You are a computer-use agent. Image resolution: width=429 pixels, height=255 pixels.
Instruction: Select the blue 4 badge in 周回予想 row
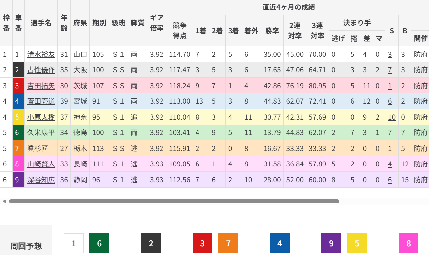[280, 243]
